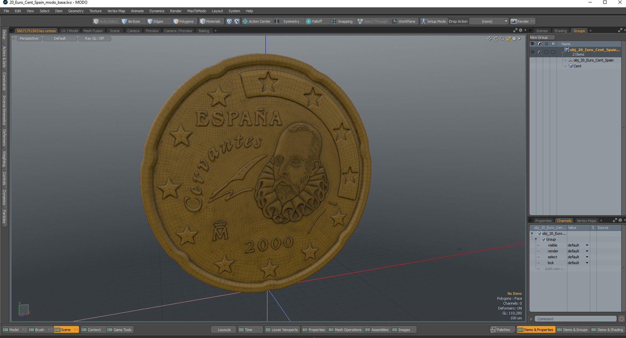626x338 pixels.
Task: Click the New Group button
Action: pyautogui.click(x=542, y=37)
